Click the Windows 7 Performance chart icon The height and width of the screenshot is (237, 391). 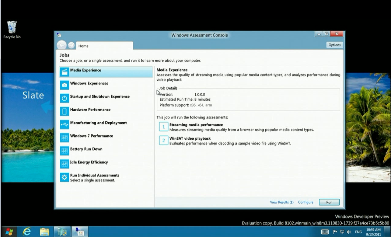[x=65, y=138]
